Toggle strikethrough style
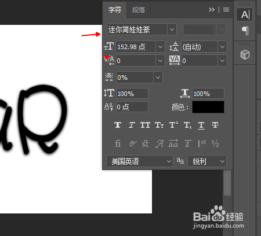 tap(215, 125)
